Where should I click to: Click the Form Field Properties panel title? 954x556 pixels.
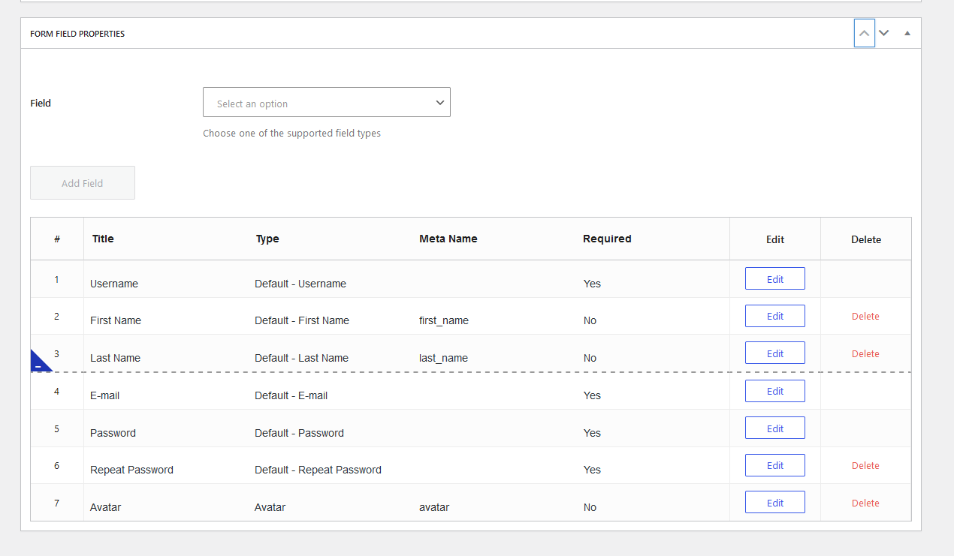[77, 34]
